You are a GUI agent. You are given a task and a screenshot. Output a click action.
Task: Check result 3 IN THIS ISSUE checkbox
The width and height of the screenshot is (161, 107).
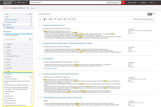[39, 59]
